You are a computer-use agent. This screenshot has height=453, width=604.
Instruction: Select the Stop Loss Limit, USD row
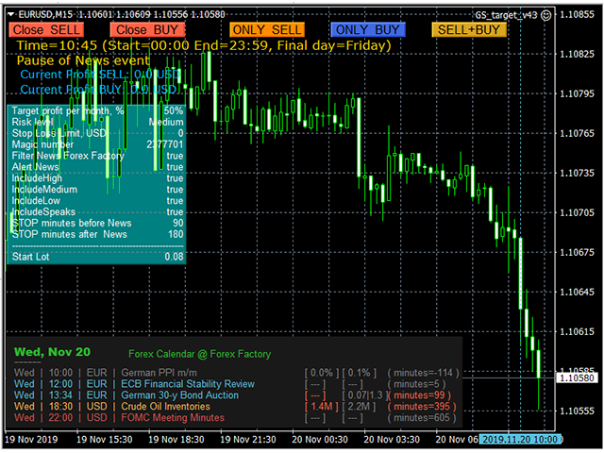point(97,133)
